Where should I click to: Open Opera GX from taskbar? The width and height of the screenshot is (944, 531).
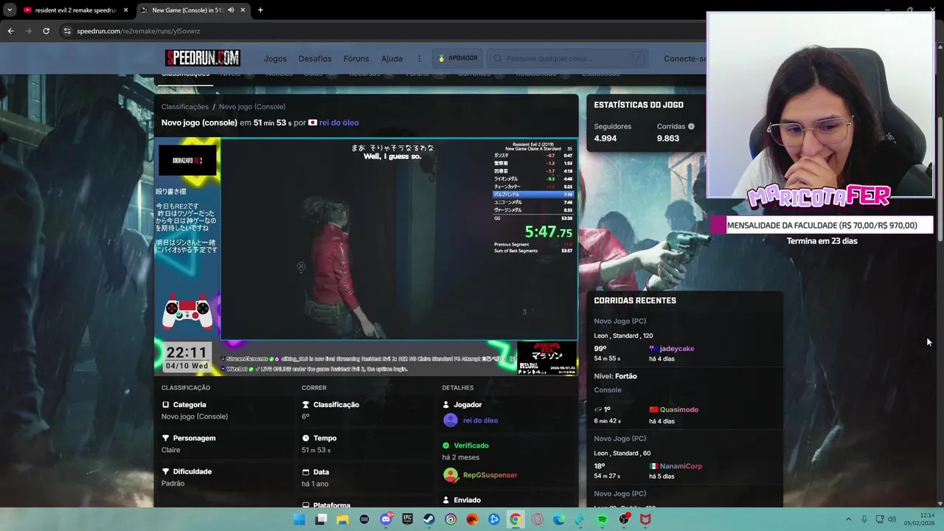click(x=537, y=519)
